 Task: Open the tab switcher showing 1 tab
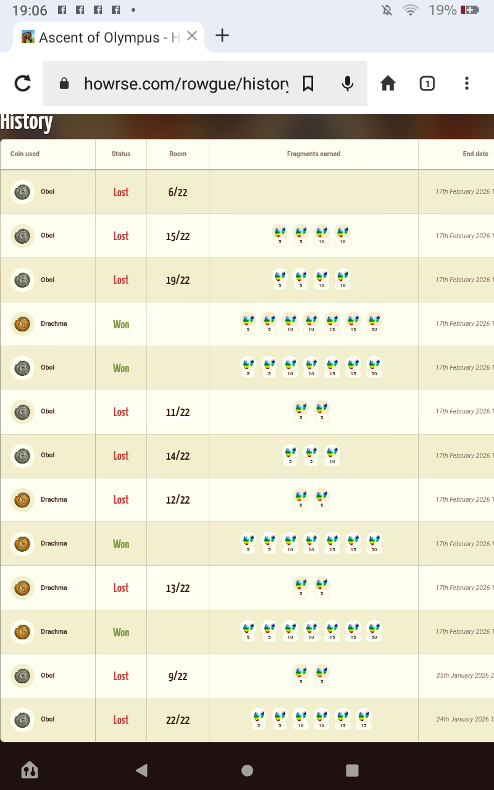point(427,83)
